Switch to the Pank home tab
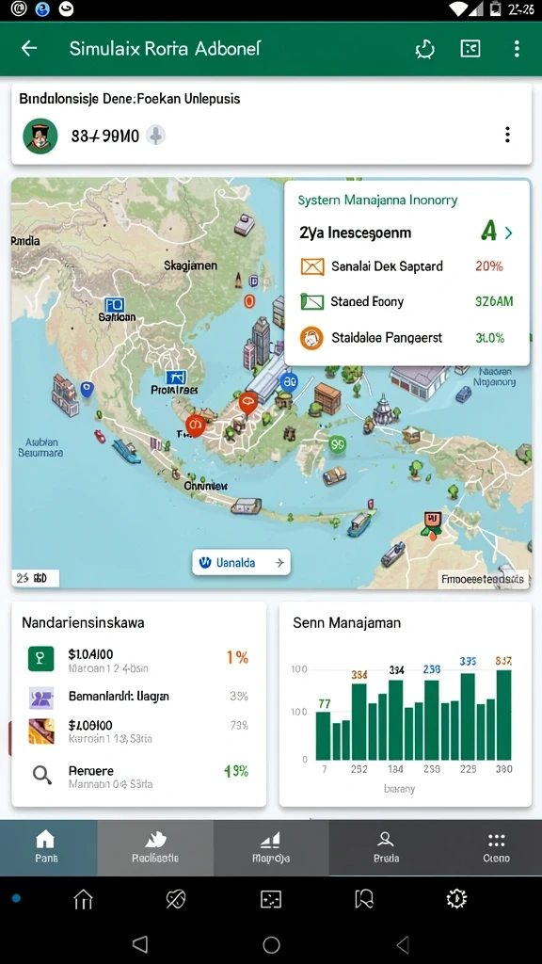This screenshot has width=542, height=964. [x=47, y=847]
